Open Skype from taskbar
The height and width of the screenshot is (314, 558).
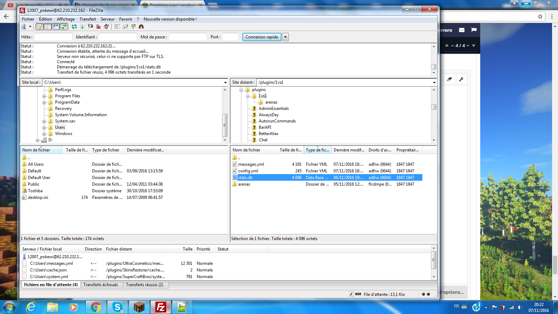click(117, 307)
